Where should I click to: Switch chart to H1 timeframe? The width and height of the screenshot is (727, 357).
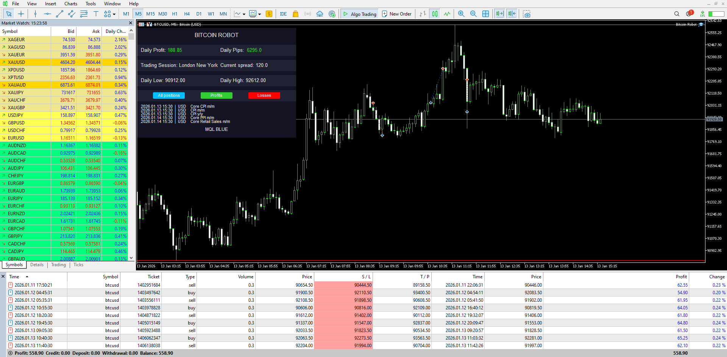click(175, 14)
